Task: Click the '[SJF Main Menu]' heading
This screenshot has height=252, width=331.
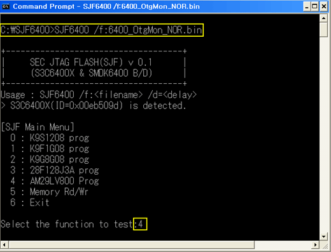Action: 38,127
